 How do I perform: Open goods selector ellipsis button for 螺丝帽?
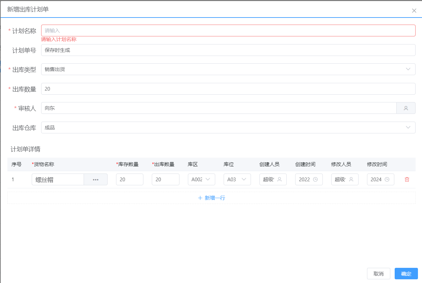[x=96, y=180]
